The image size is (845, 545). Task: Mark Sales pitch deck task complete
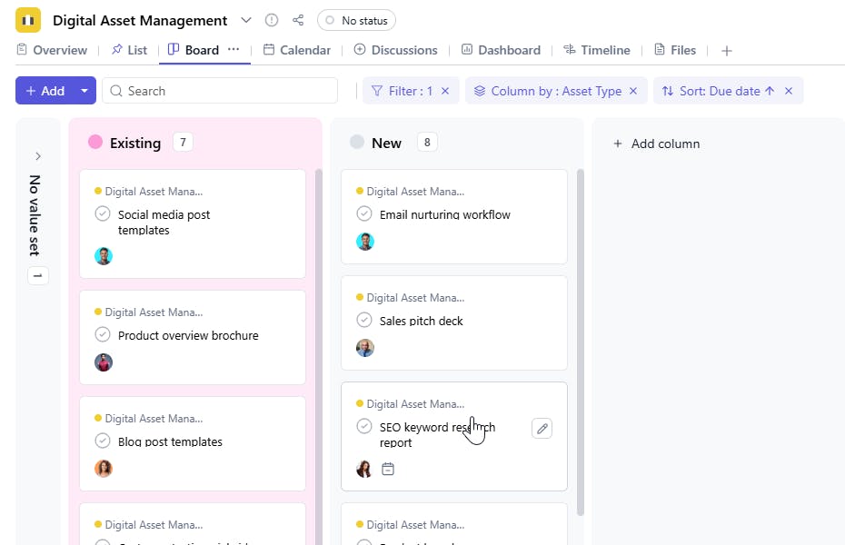[x=364, y=321]
